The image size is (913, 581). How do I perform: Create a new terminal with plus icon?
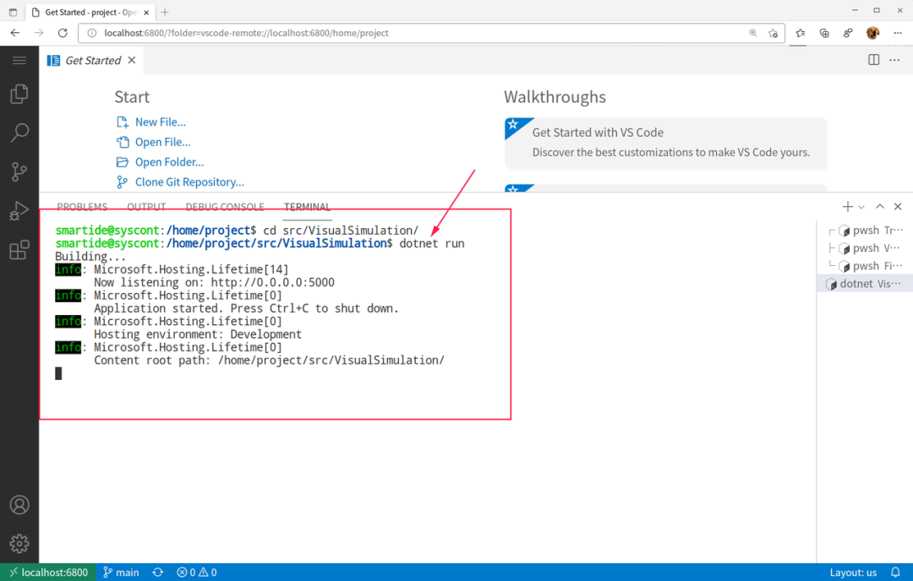click(x=847, y=206)
